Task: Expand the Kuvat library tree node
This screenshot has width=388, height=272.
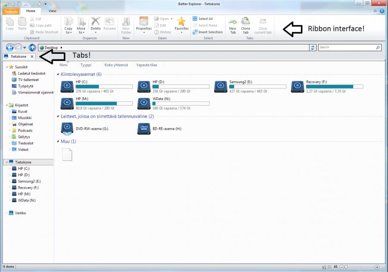Action: (x=9, y=111)
